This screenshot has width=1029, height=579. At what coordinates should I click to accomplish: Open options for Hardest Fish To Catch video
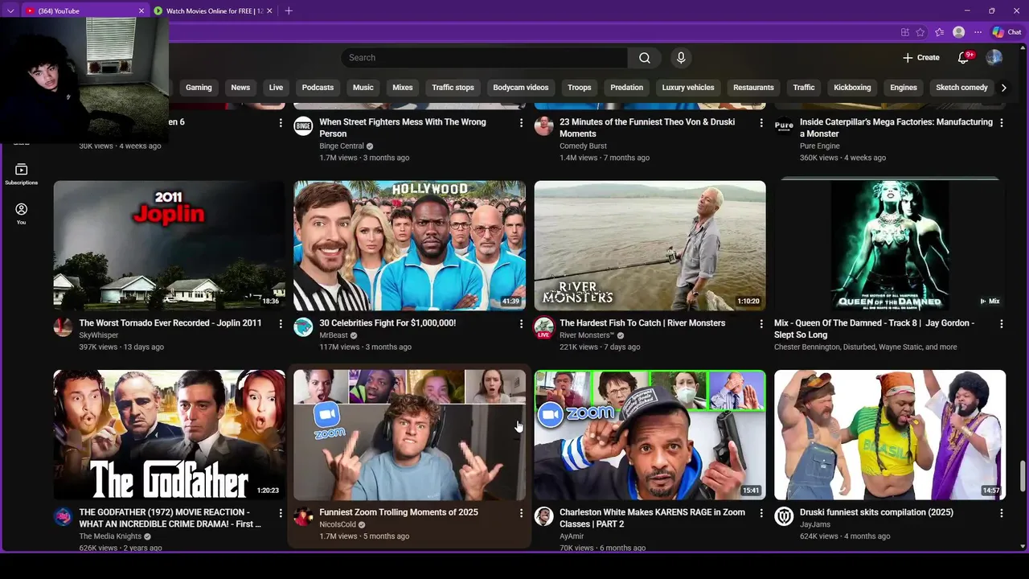coord(761,323)
